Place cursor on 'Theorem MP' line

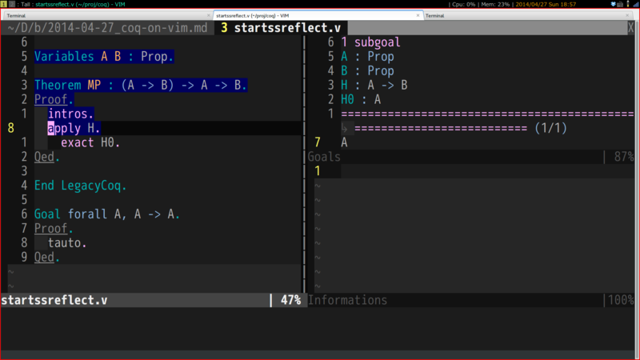pos(141,85)
